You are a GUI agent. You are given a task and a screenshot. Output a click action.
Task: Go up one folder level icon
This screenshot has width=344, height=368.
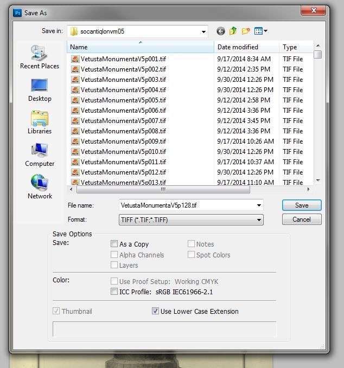point(233,31)
